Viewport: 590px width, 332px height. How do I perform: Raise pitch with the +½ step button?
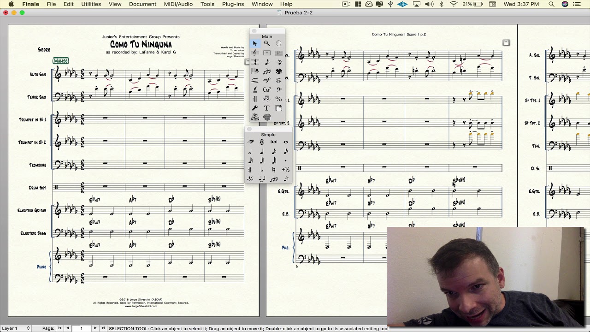click(286, 170)
